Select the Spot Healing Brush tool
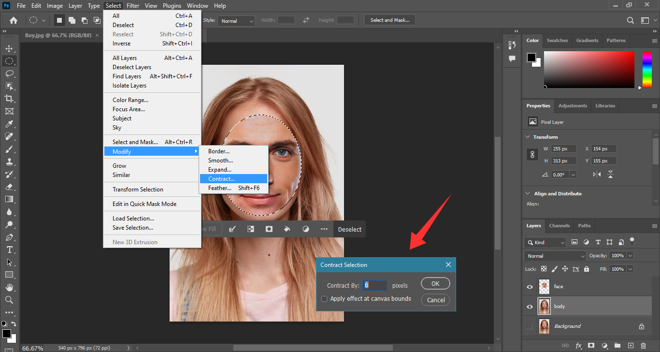 (x=9, y=136)
